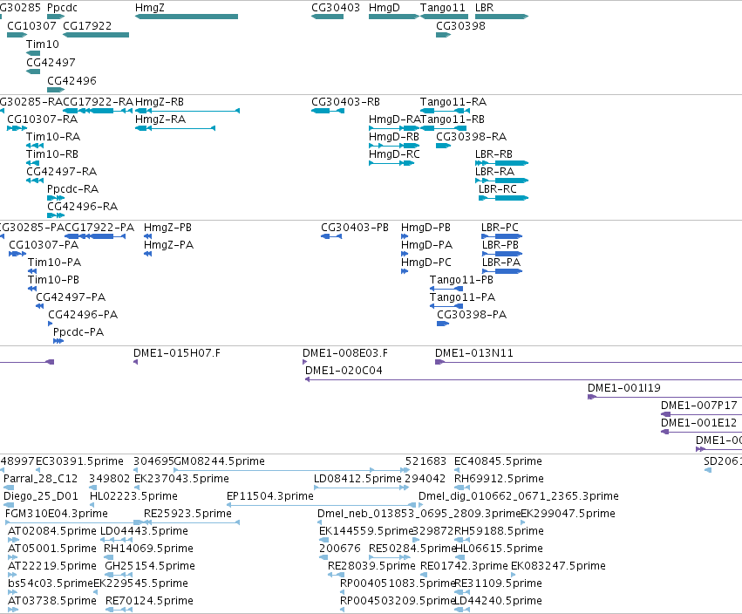Open transcript HmgD-RC
Viewport: 742px width, 614px height.
[391, 163]
